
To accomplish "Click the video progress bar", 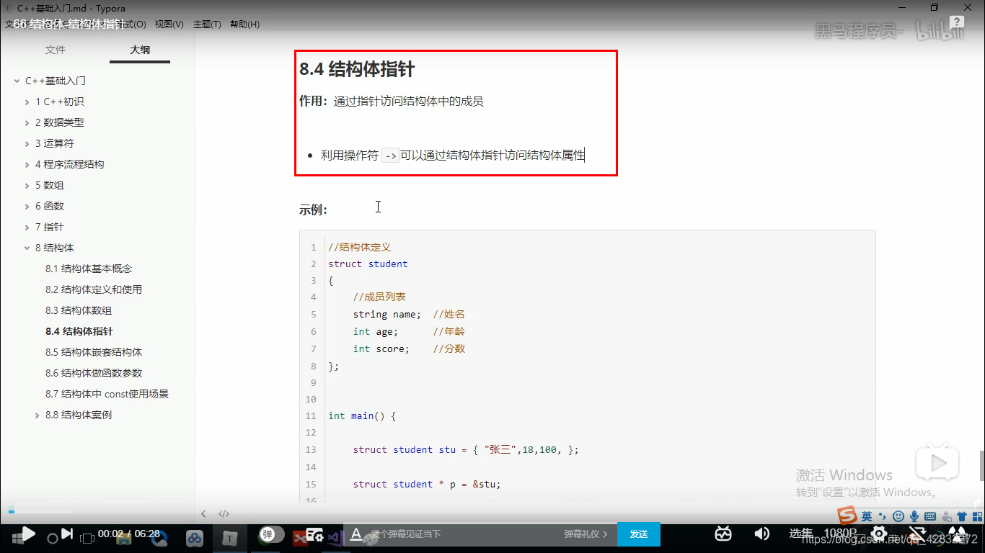I will click(492, 513).
